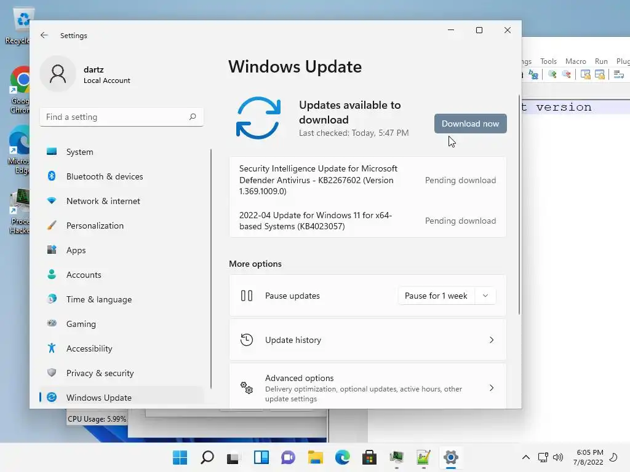Open Task View from the taskbar
The height and width of the screenshot is (472, 630).
pyautogui.click(x=234, y=457)
